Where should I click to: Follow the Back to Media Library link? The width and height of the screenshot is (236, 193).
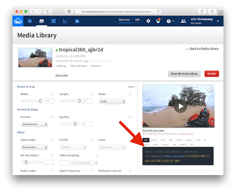tap(202, 49)
